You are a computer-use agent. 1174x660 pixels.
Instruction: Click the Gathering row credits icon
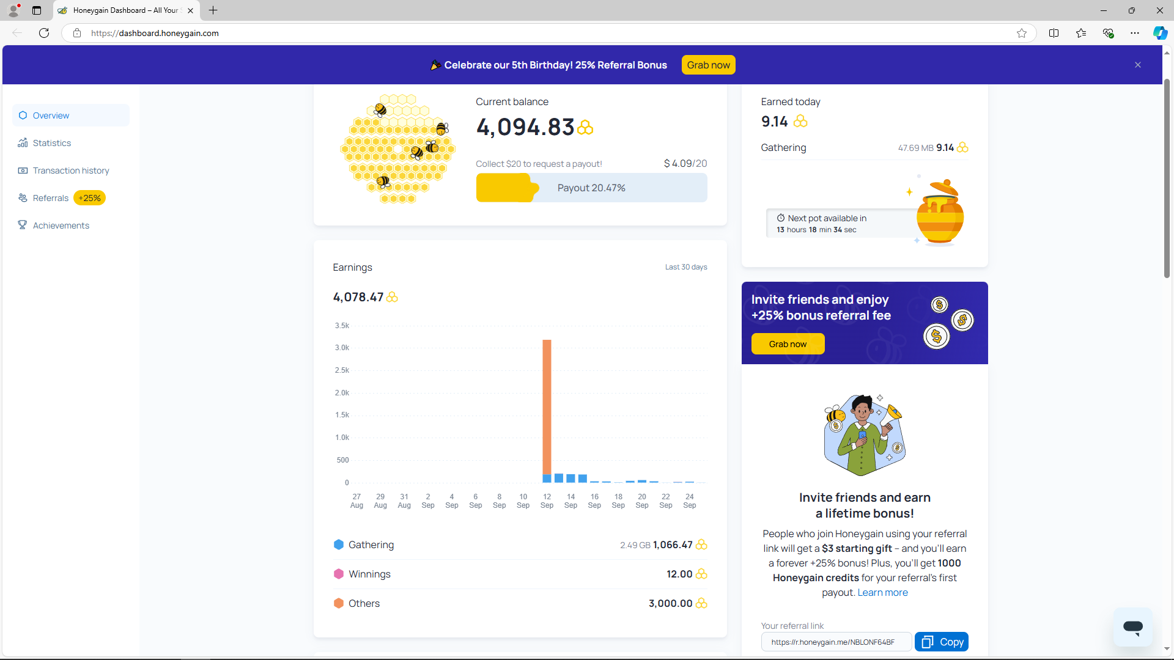(701, 544)
